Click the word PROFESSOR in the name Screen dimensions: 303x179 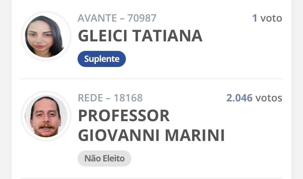[124, 116]
